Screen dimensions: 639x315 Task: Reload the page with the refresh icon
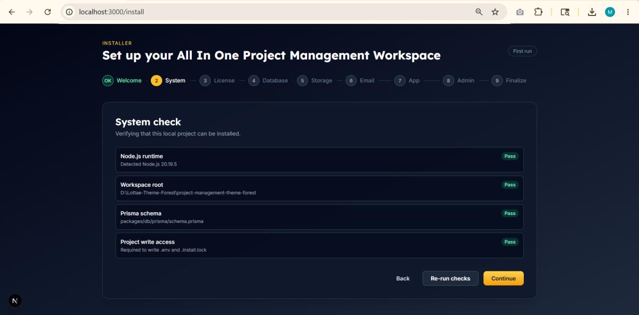(x=47, y=12)
